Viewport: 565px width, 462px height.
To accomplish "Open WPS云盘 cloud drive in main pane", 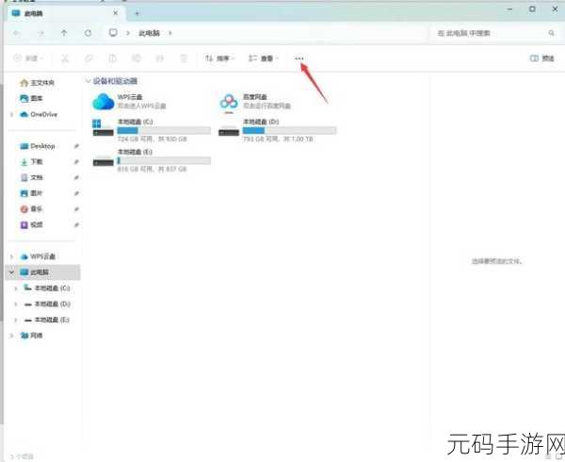I will 130,101.
